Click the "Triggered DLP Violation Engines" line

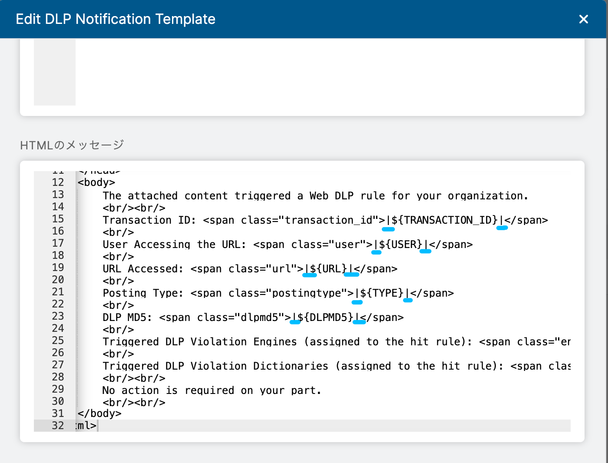tap(287, 342)
